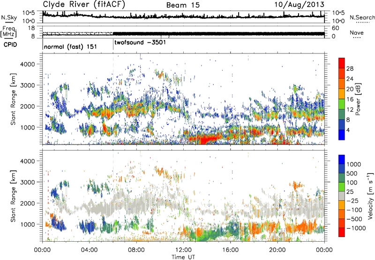Image resolution: width=375 pixels, height=260 pixels.
Task: Click the red bottom of velocity color bar
Action: click(x=342, y=232)
